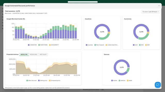Click the A$30,000 axis label

pyautogui.click(x=12, y=59)
